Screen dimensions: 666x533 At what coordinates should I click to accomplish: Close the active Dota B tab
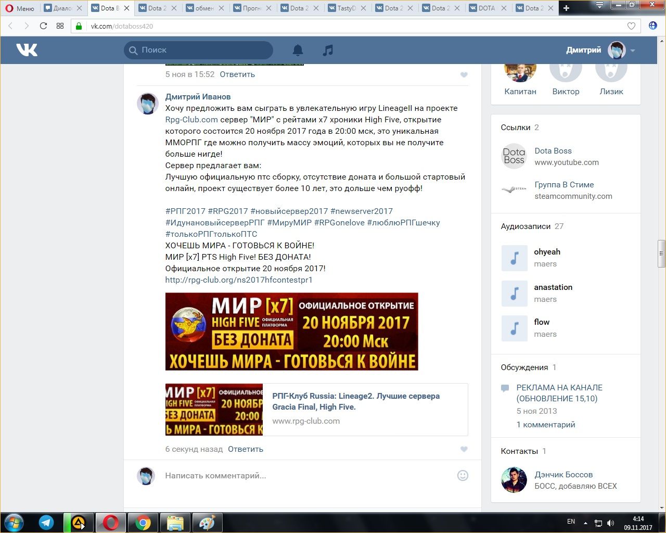(x=126, y=8)
